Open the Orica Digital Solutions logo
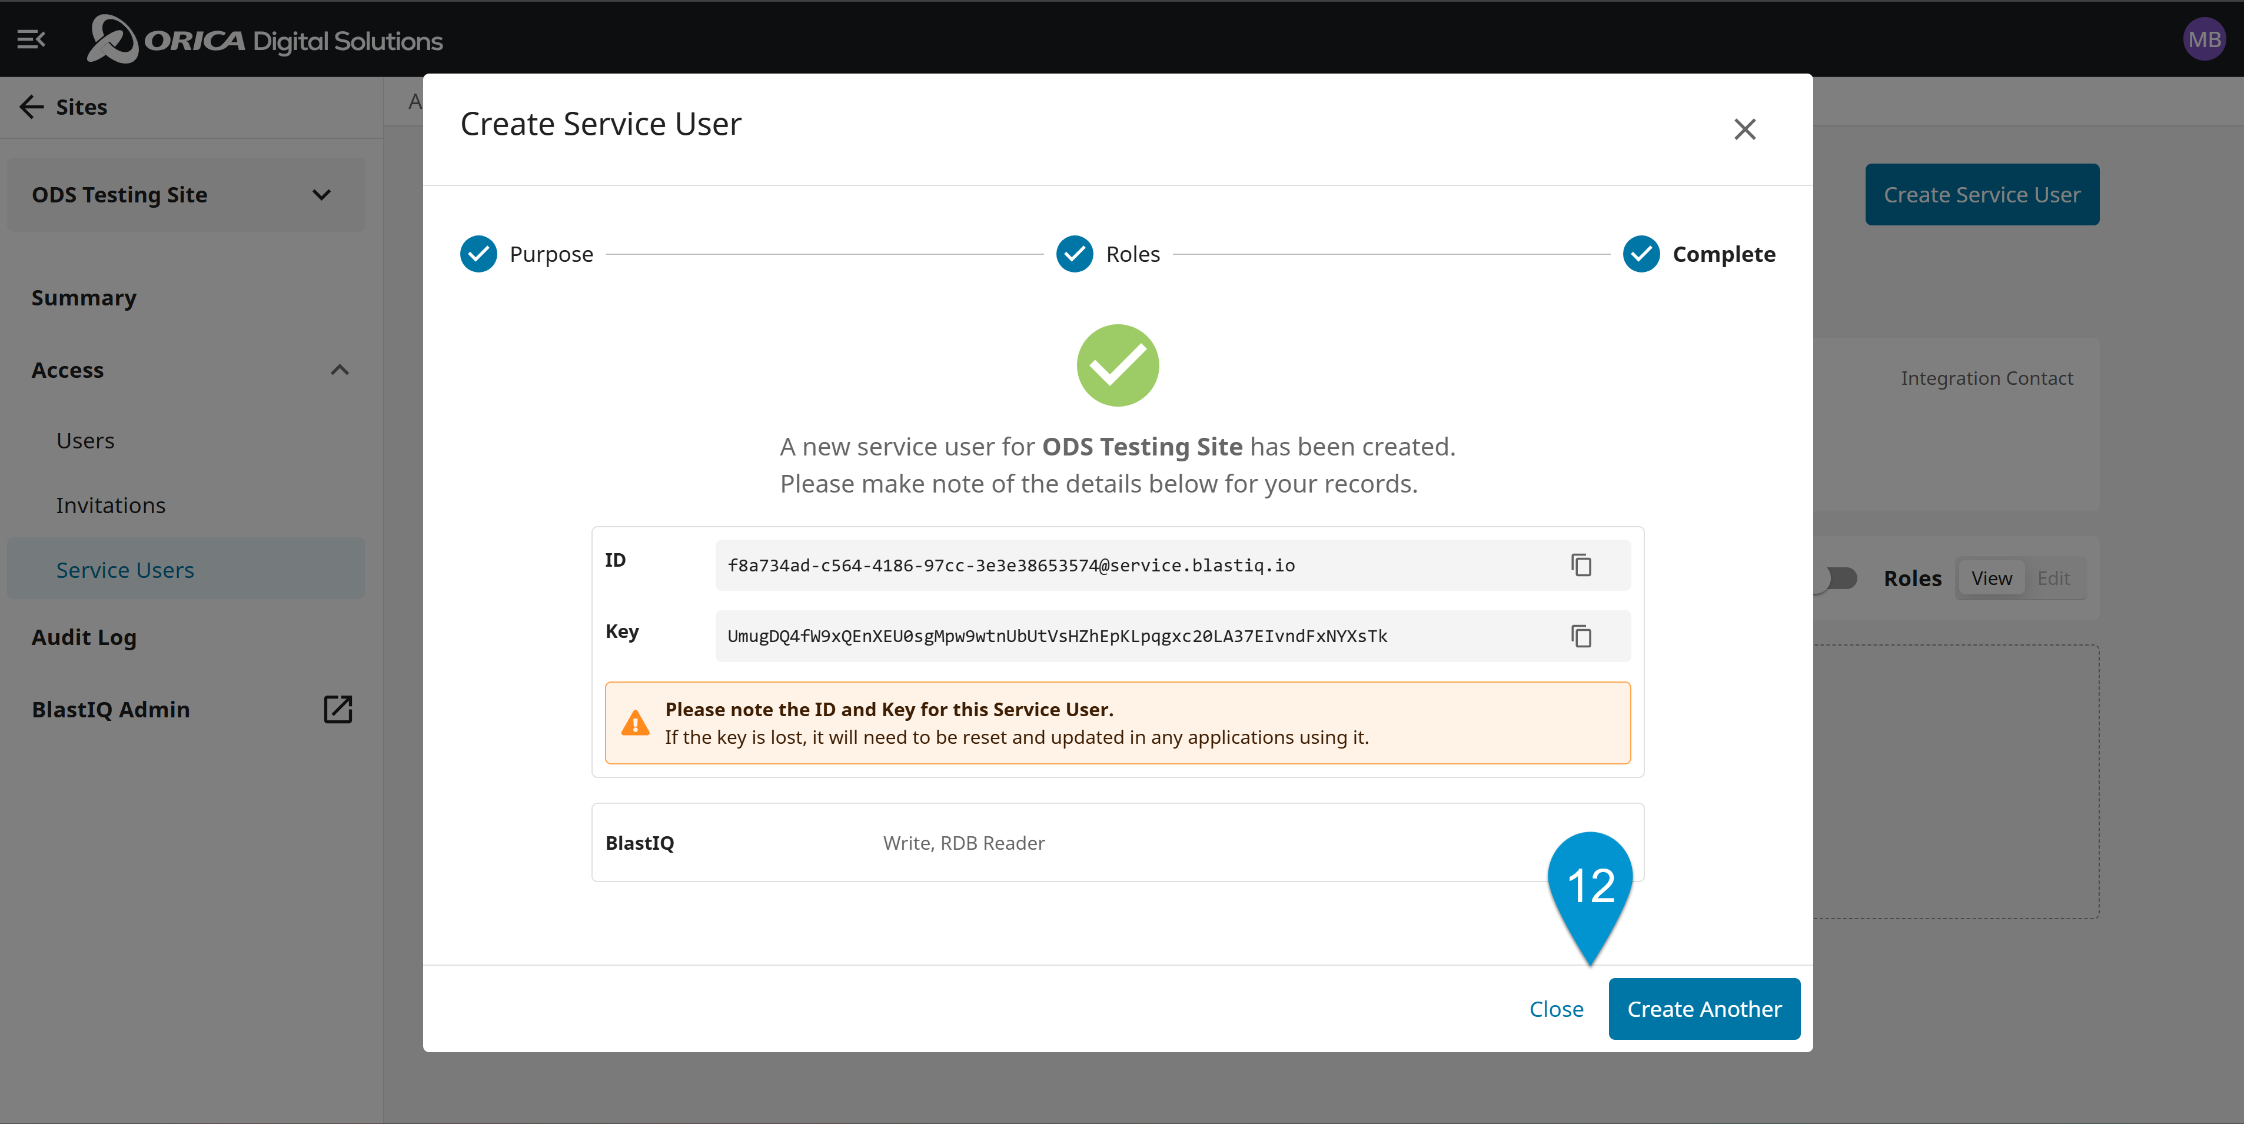Viewport: 2244px width, 1124px height. coord(265,39)
